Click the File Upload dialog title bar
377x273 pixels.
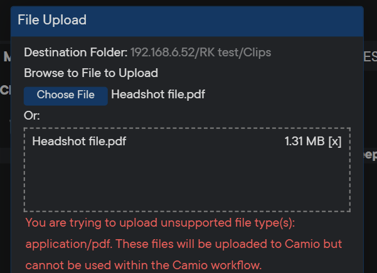(x=220, y=20)
